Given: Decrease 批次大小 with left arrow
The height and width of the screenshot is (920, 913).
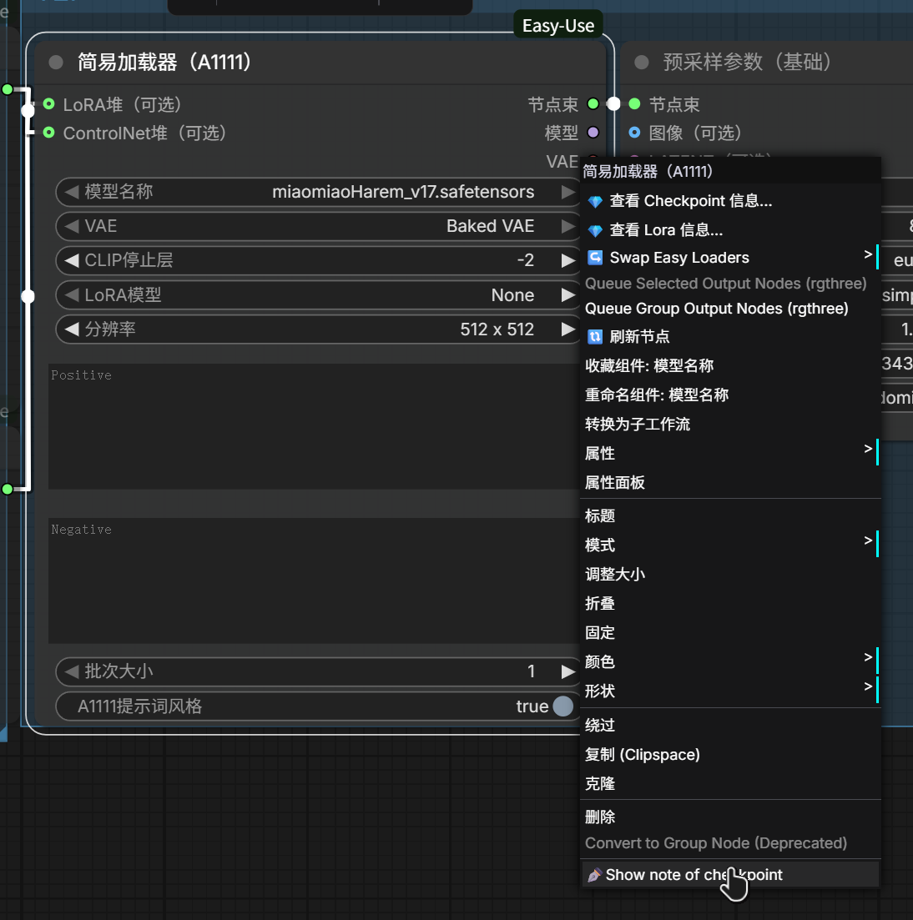Looking at the screenshot, I should 72,671.
